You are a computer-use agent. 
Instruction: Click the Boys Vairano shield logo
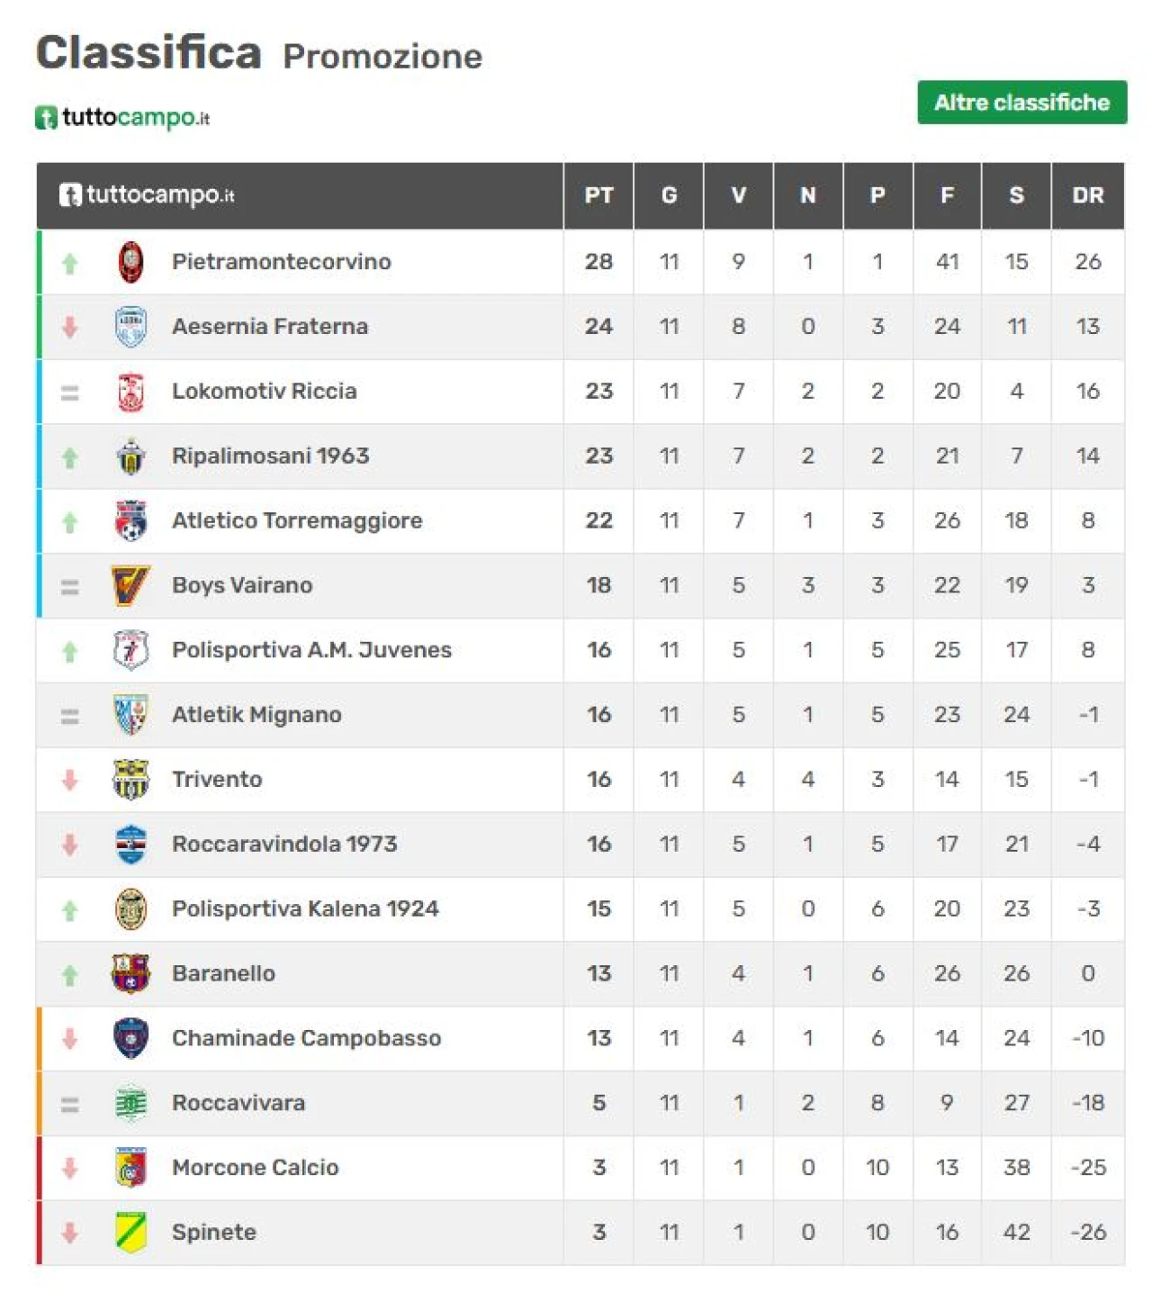pyautogui.click(x=130, y=586)
